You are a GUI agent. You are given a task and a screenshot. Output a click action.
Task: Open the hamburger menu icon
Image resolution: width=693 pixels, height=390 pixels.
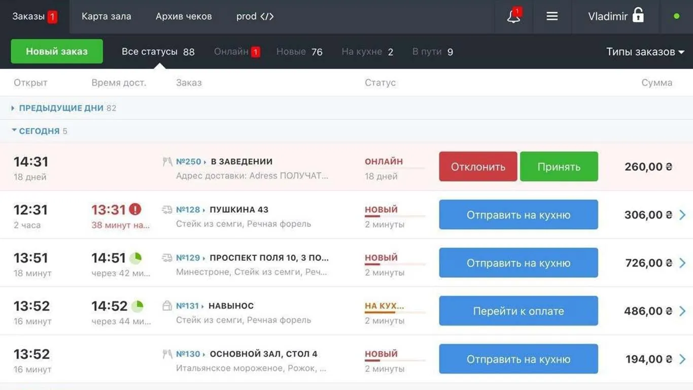click(552, 16)
